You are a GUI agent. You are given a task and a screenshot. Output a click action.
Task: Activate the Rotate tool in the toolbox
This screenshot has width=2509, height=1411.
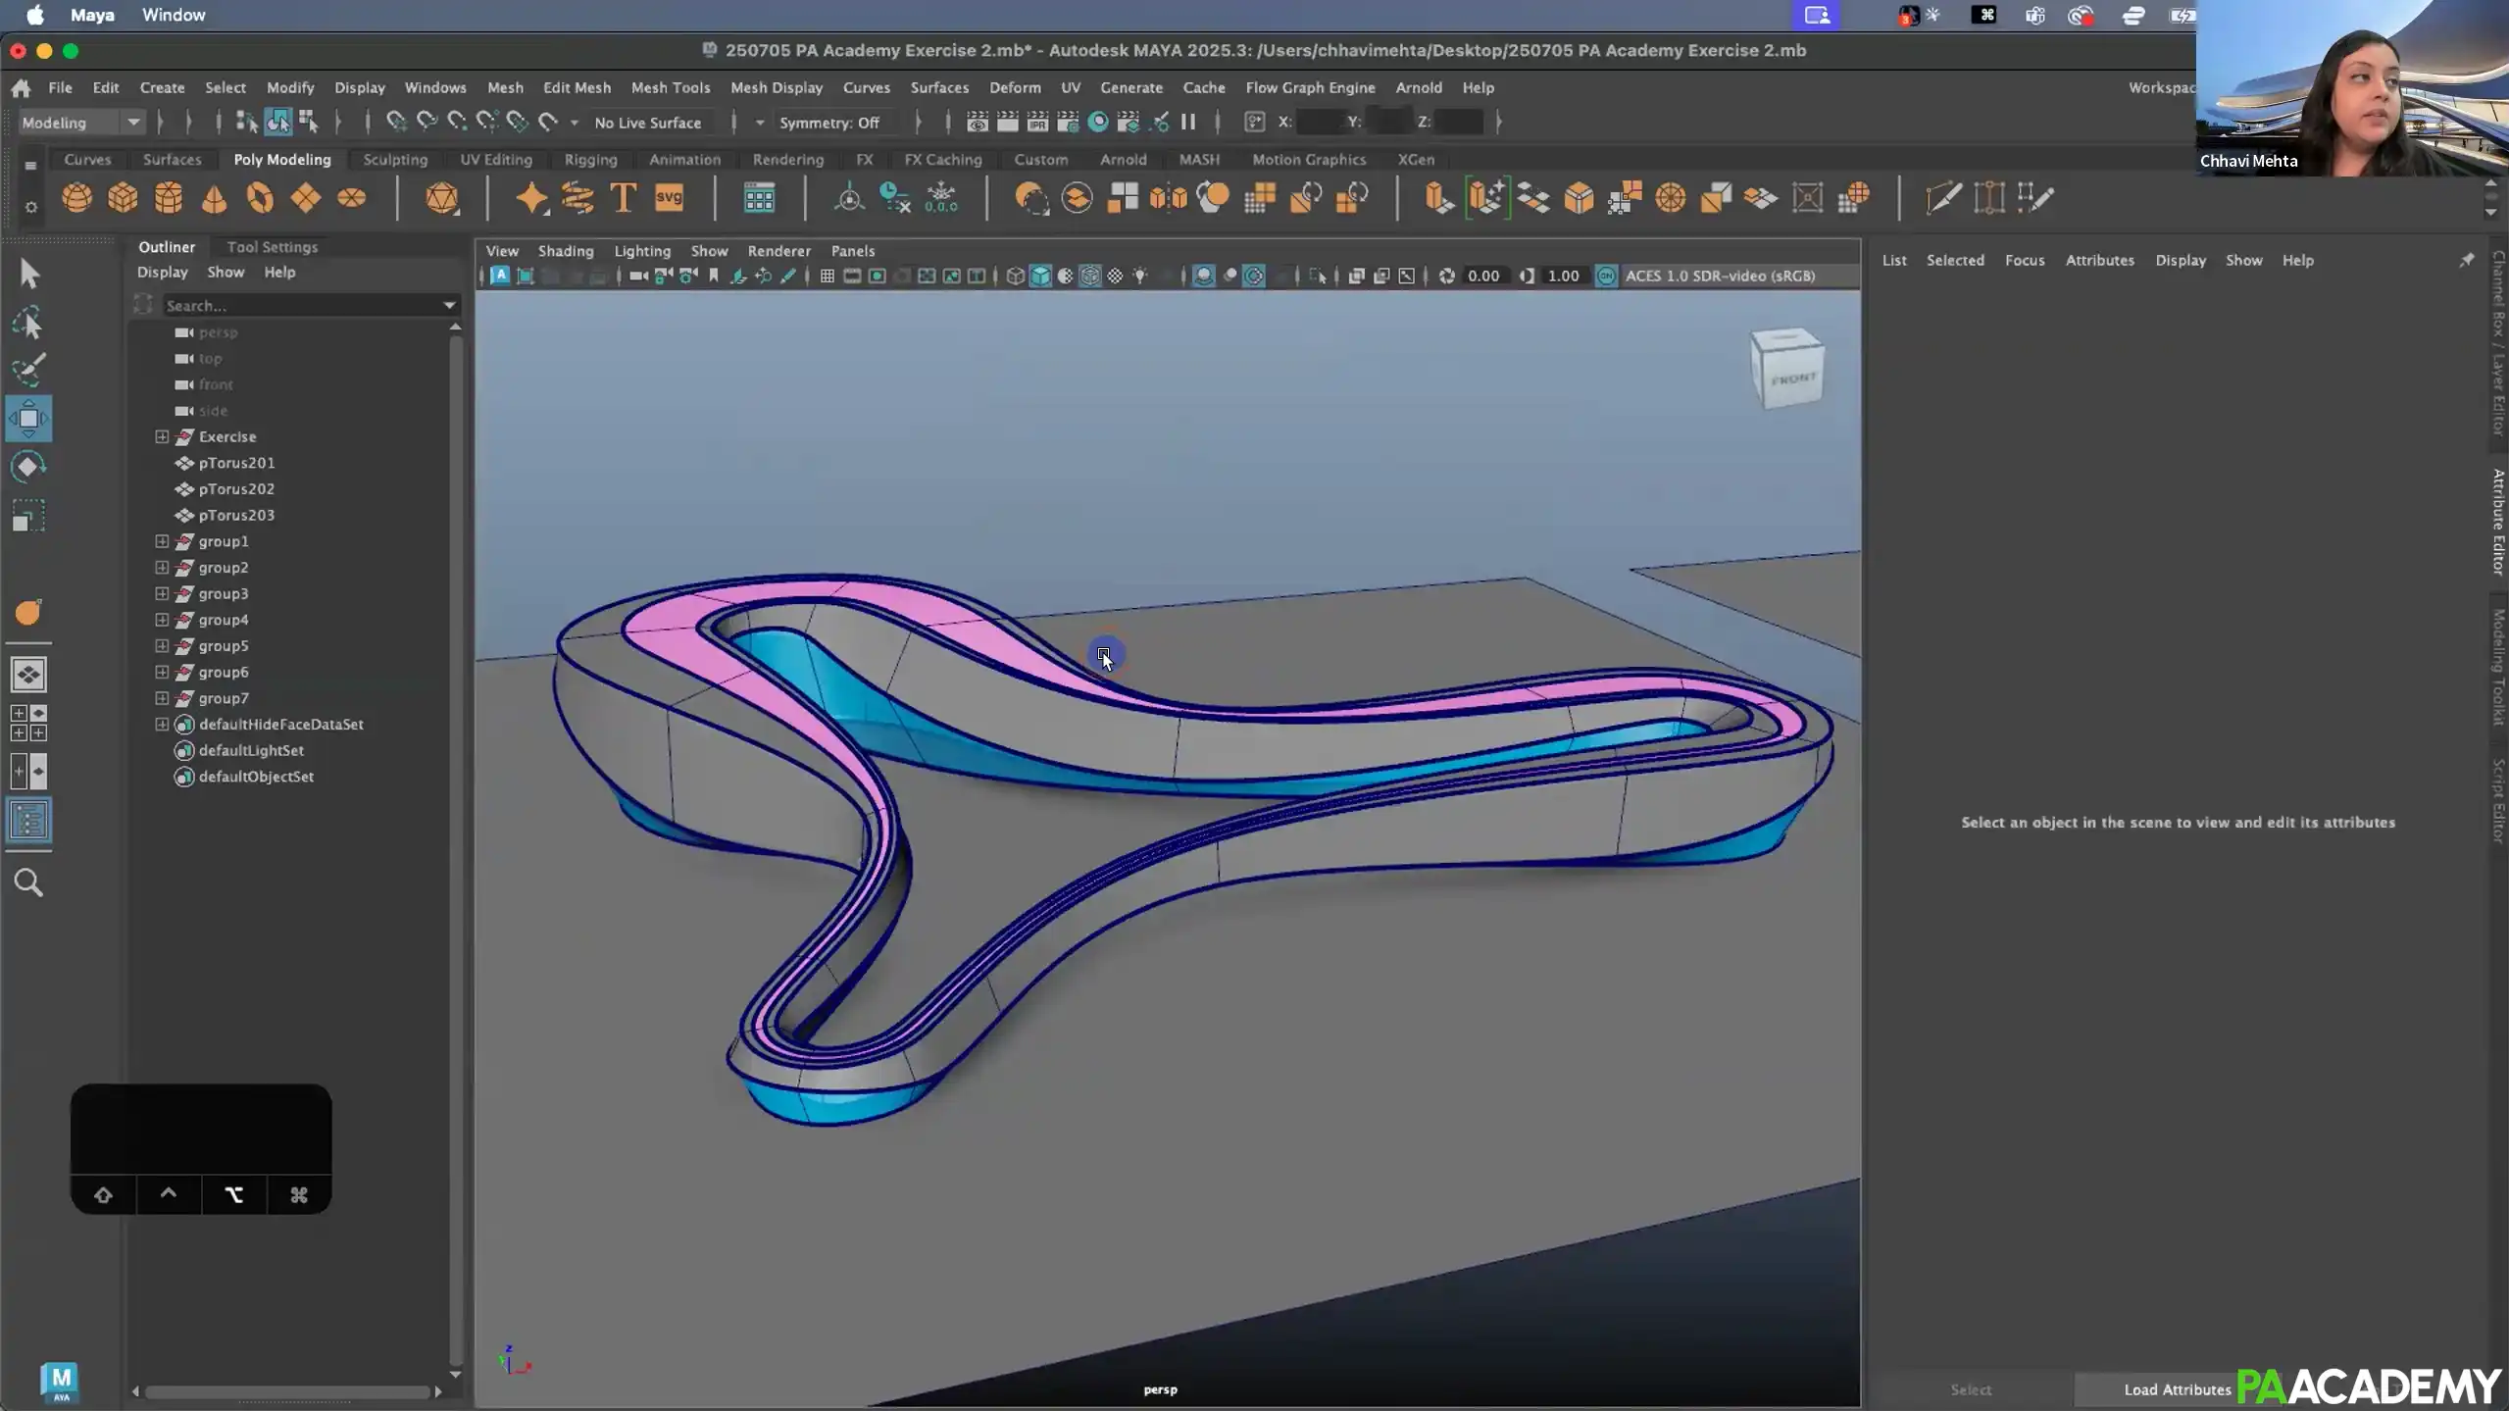coord(29,466)
